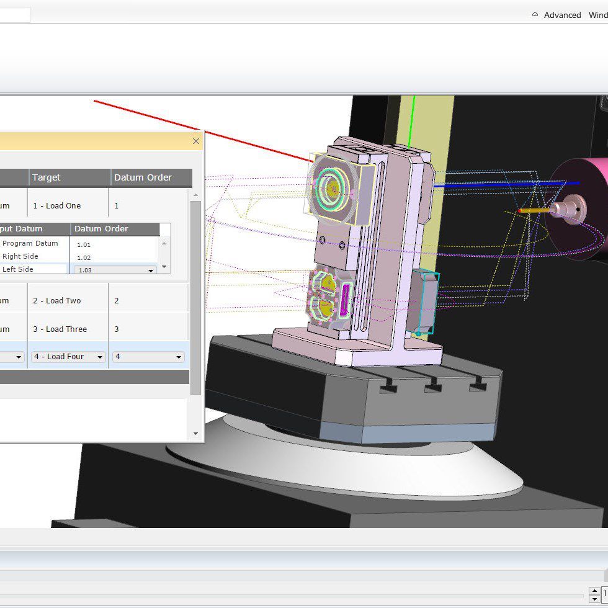Click the top Datum Order column header
This screenshot has width=608, height=608.
[x=143, y=177]
